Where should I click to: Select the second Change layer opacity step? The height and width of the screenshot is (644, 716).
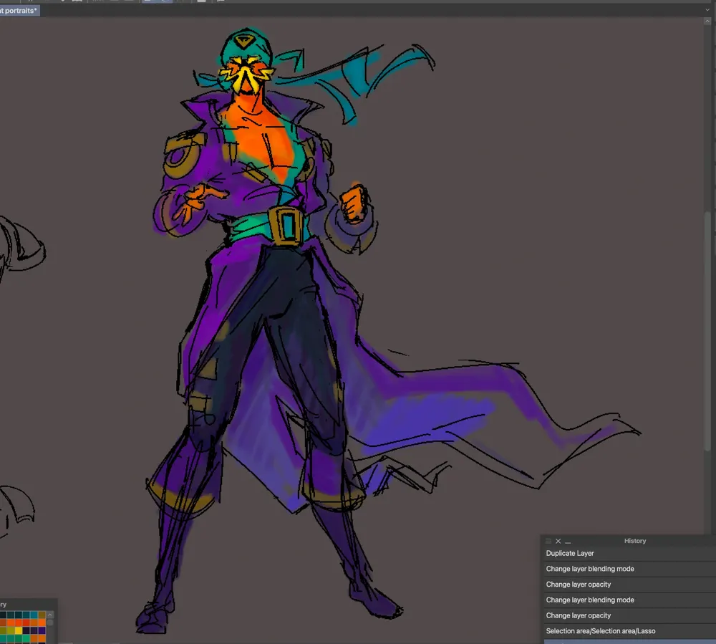point(579,615)
